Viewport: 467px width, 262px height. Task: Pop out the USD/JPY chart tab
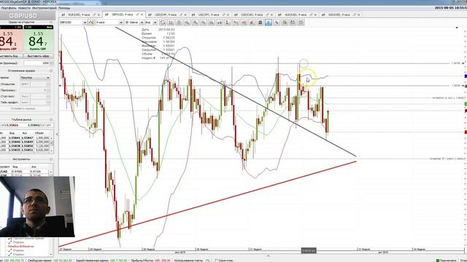click(224, 15)
